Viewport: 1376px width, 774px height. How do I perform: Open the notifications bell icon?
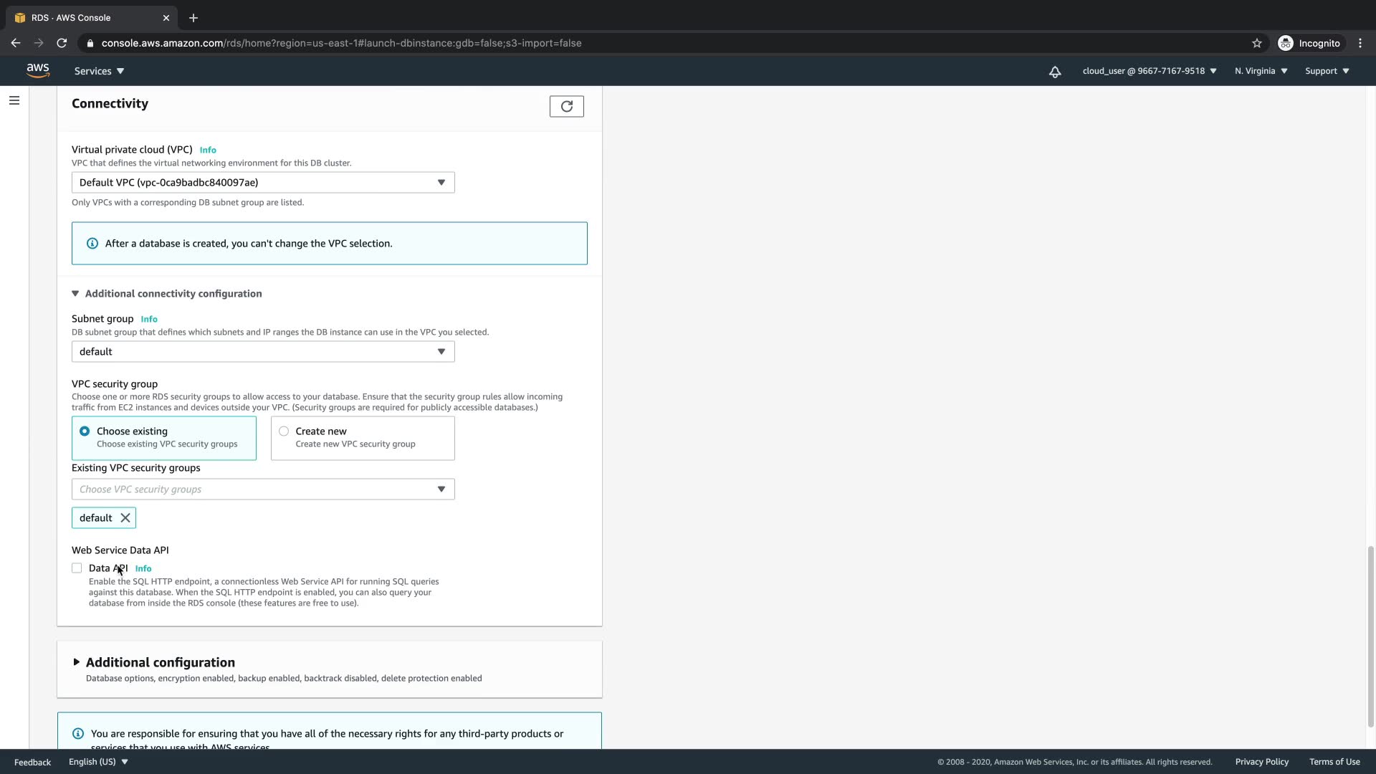(1055, 71)
